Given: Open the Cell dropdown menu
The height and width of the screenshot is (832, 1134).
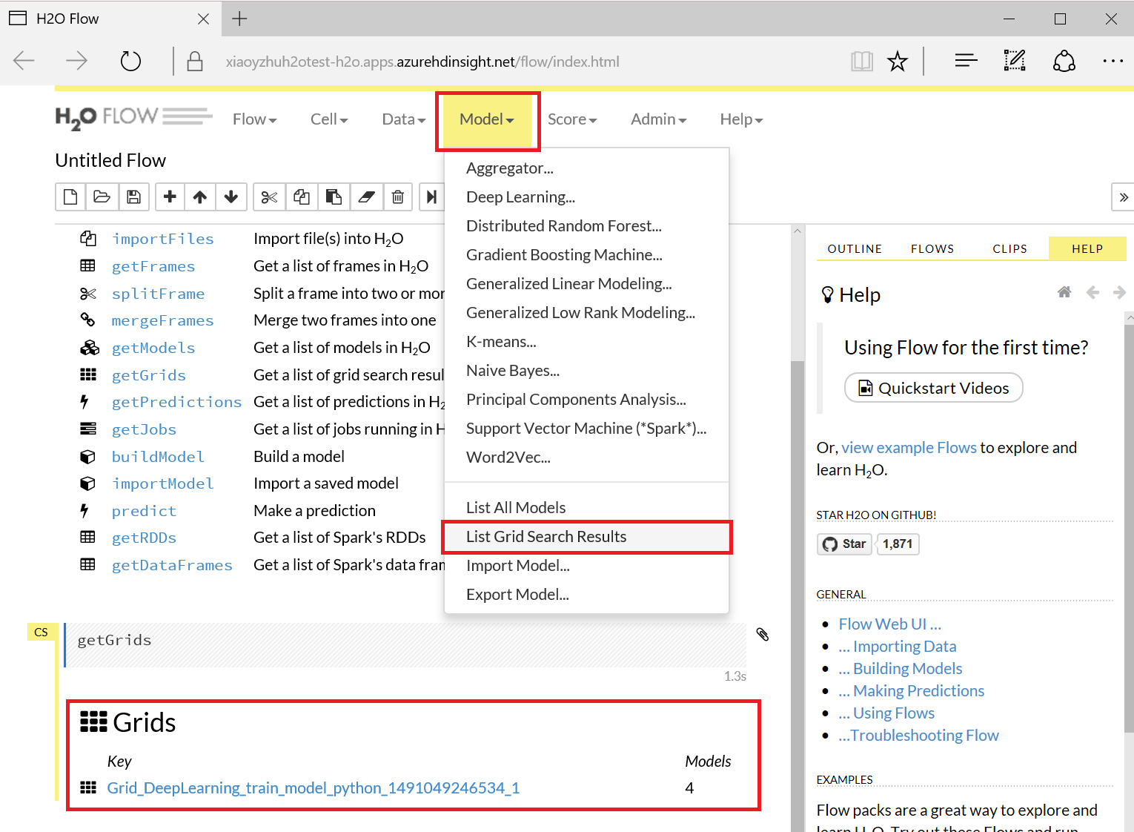Looking at the screenshot, I should point(329,119).
